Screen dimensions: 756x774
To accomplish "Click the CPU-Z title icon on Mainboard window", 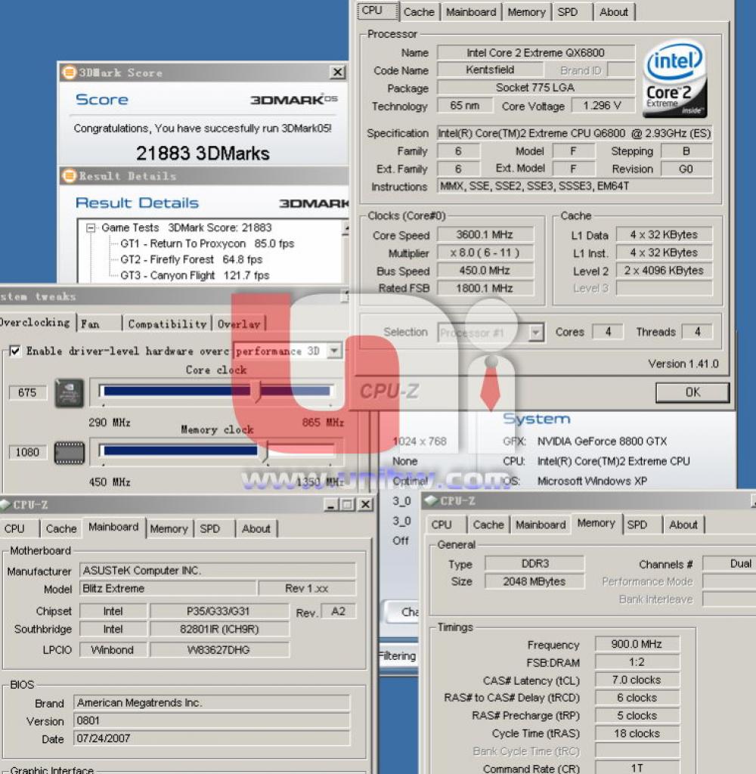I will click(5, 504).
